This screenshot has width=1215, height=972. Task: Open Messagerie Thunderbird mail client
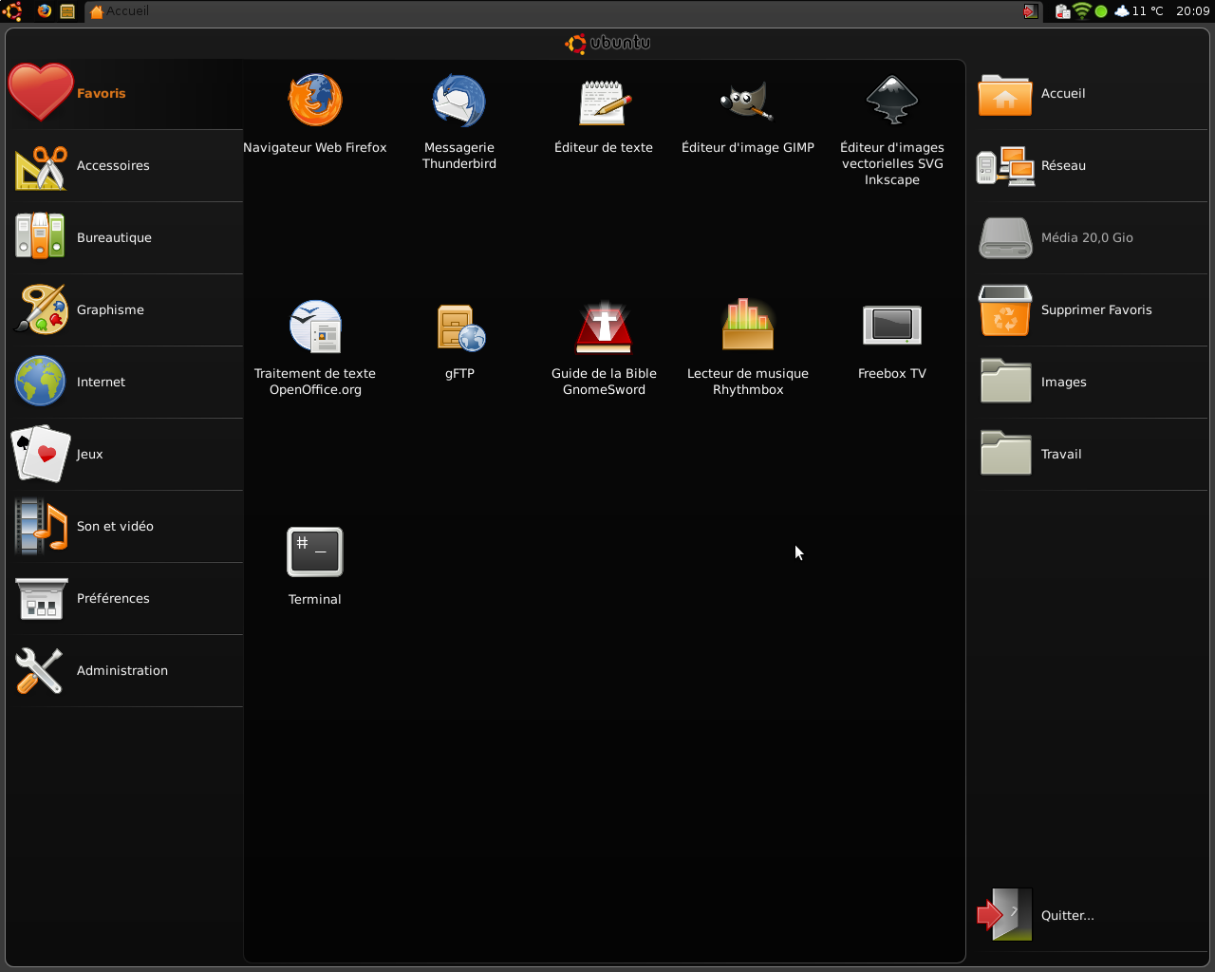pos(459,121)
